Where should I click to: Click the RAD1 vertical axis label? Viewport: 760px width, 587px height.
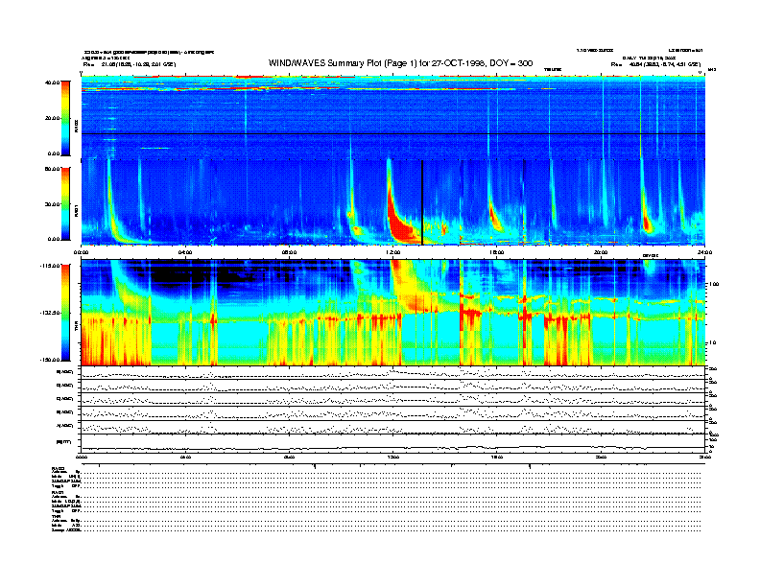pyautogui.click(x=76, y=210)
